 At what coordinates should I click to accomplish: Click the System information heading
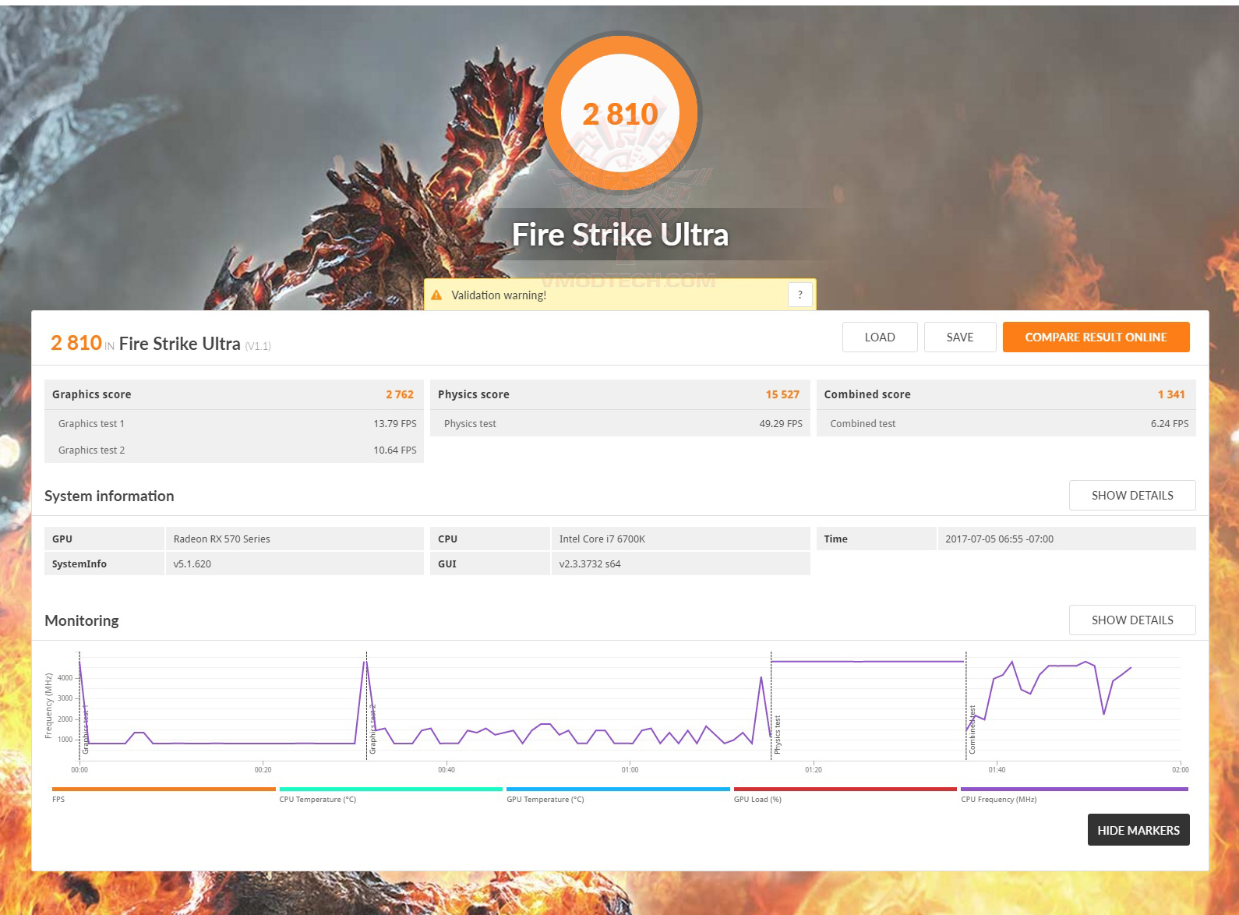[x=109, y=496]
